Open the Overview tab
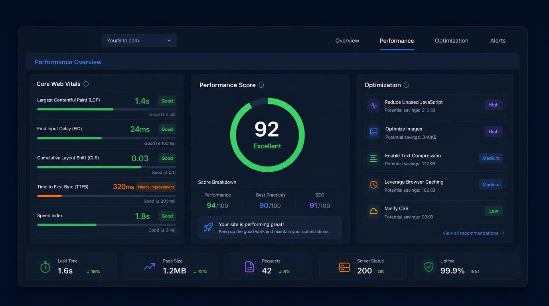The image size is (549, 306). click(347, 41)
